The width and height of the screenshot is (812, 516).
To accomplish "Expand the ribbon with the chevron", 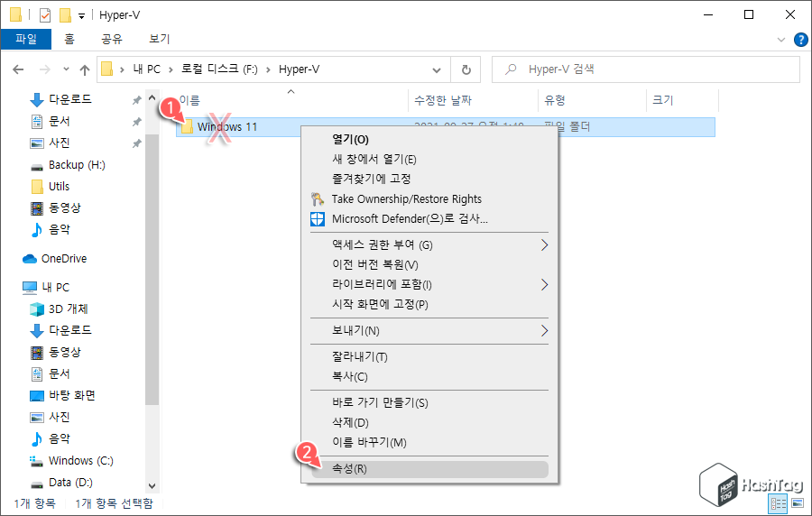I will click(x=781, y=40).
